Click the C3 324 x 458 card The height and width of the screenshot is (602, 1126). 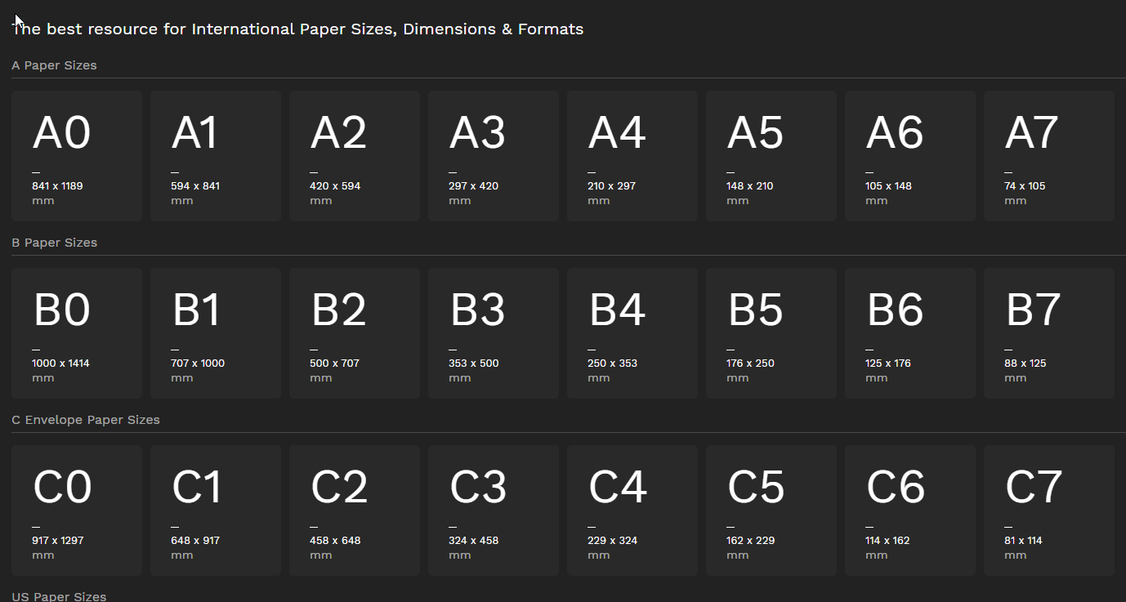click(494, 511)
